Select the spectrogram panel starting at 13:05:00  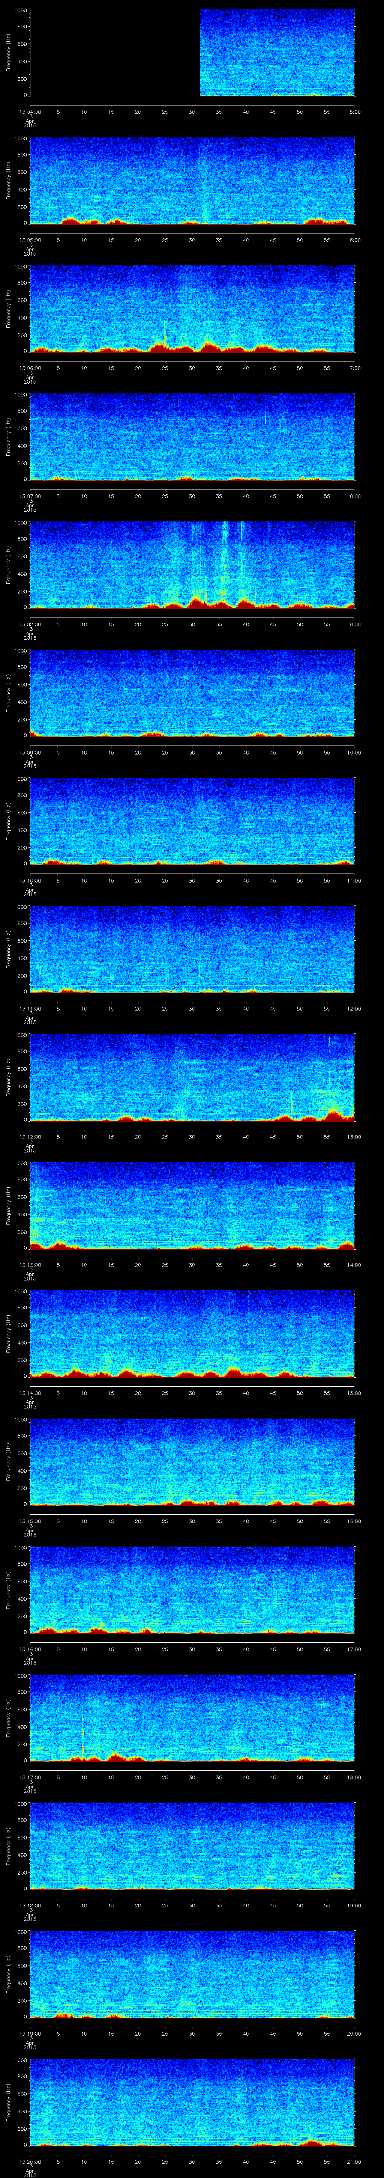tap(192, 180)
